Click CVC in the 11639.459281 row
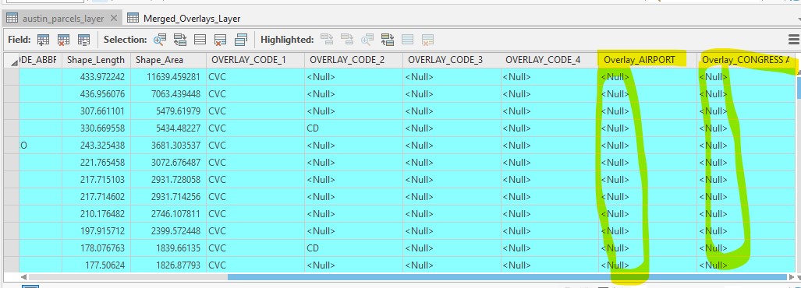The height and width of the screenshot is (288, 801). (x=217, y=77)
